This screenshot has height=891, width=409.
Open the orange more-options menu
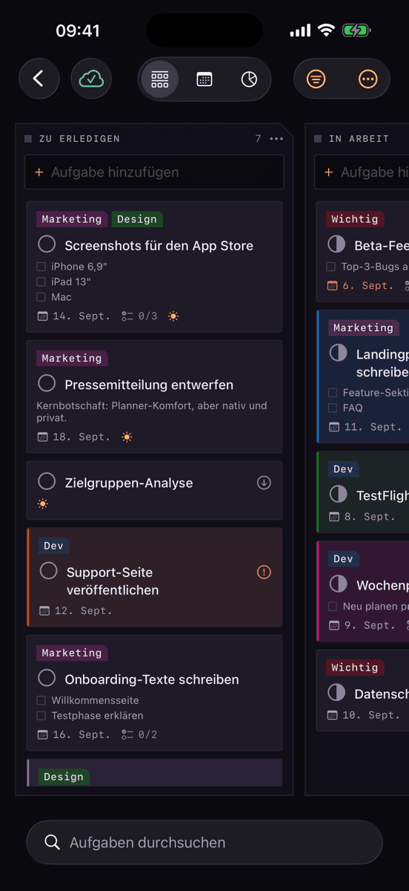368,79
